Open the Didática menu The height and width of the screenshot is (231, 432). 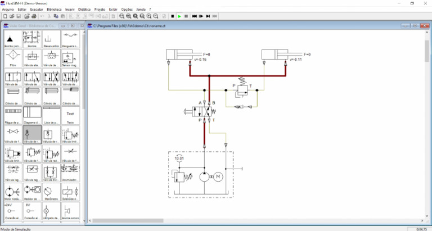[x=84, y=10]
